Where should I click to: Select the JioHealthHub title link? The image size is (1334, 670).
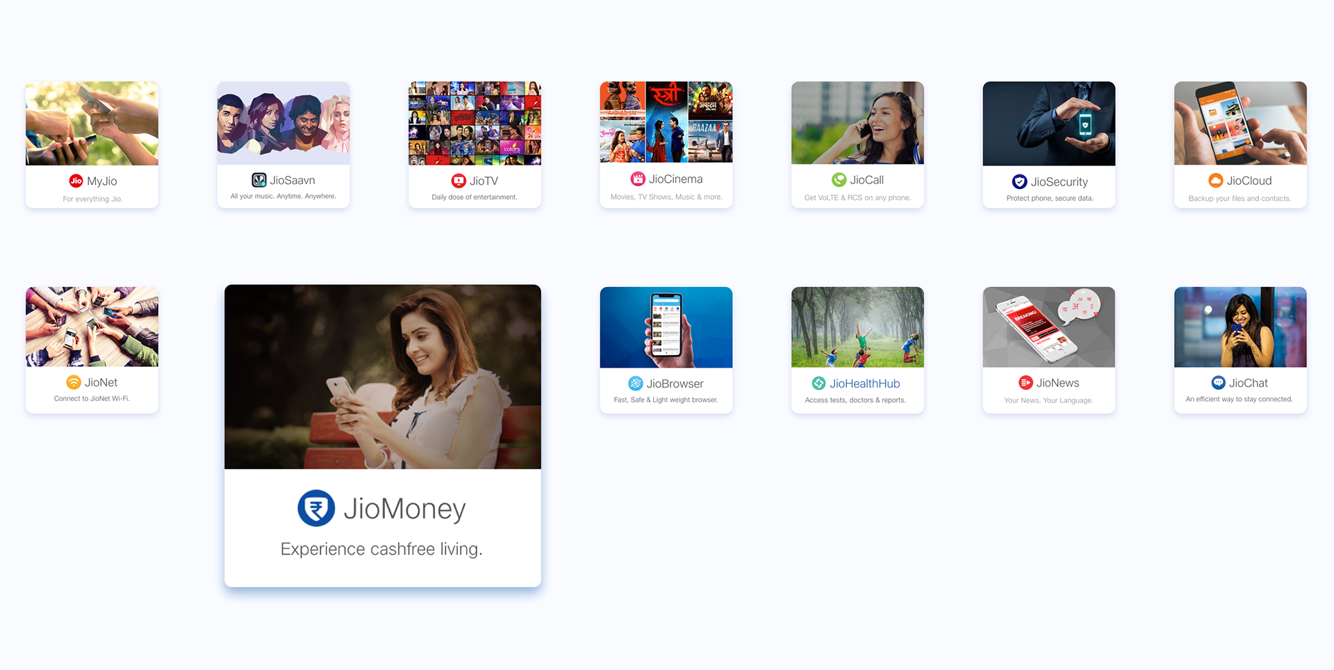pos(864,383)
